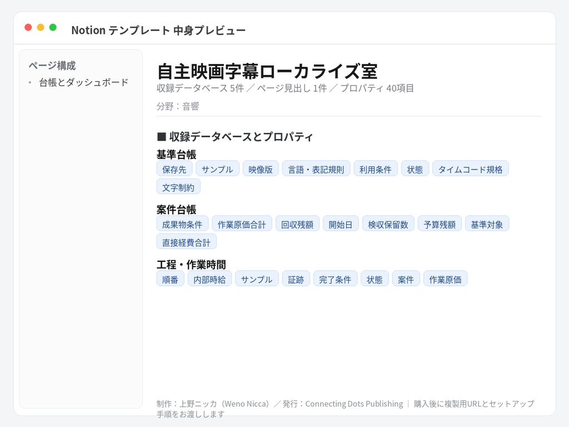Select サンプル tag under 工程・作業時間
569x427 pixels.
point(257,279)
